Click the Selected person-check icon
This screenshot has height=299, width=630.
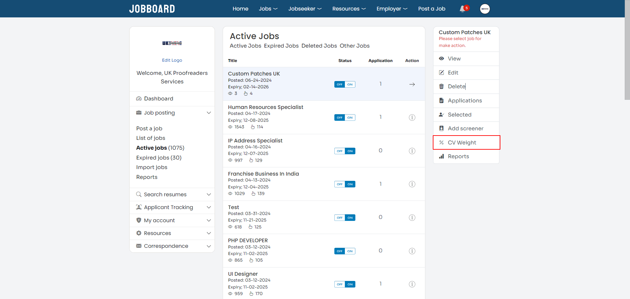click(x=442, y=115)
